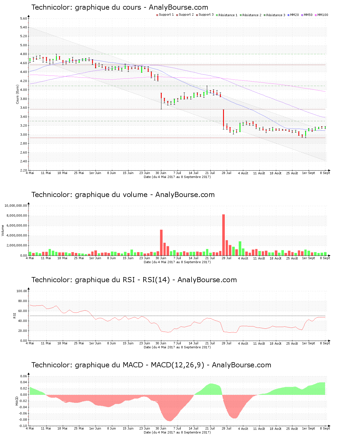Click the 'graphique du MACD - MACD(12,26,9)' title
Image resolution: width=341 pixels, height=440 pixels.
tap(151, 365)
